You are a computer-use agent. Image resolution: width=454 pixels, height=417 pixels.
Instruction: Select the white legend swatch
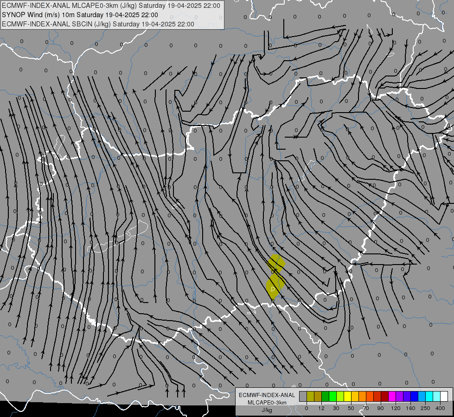444,396
